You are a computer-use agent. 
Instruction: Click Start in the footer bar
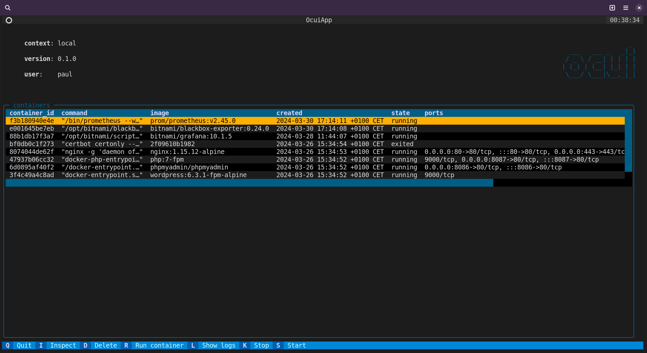pyautogui.click(x=296, y=345)
